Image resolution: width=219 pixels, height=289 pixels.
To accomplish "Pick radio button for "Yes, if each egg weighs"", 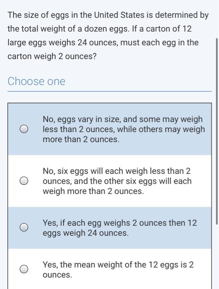I will [x=24, y=227].
